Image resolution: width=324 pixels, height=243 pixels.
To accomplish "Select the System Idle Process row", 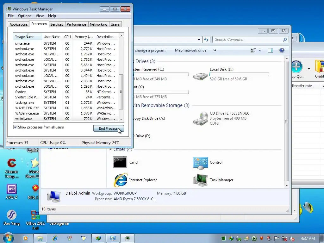I will click(x=66, y=97).
